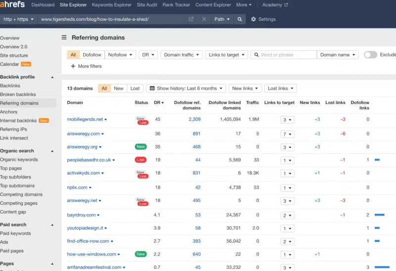Expand links to target for answeregy.com
Screen dimensions: 396x271
click(288, 134)
